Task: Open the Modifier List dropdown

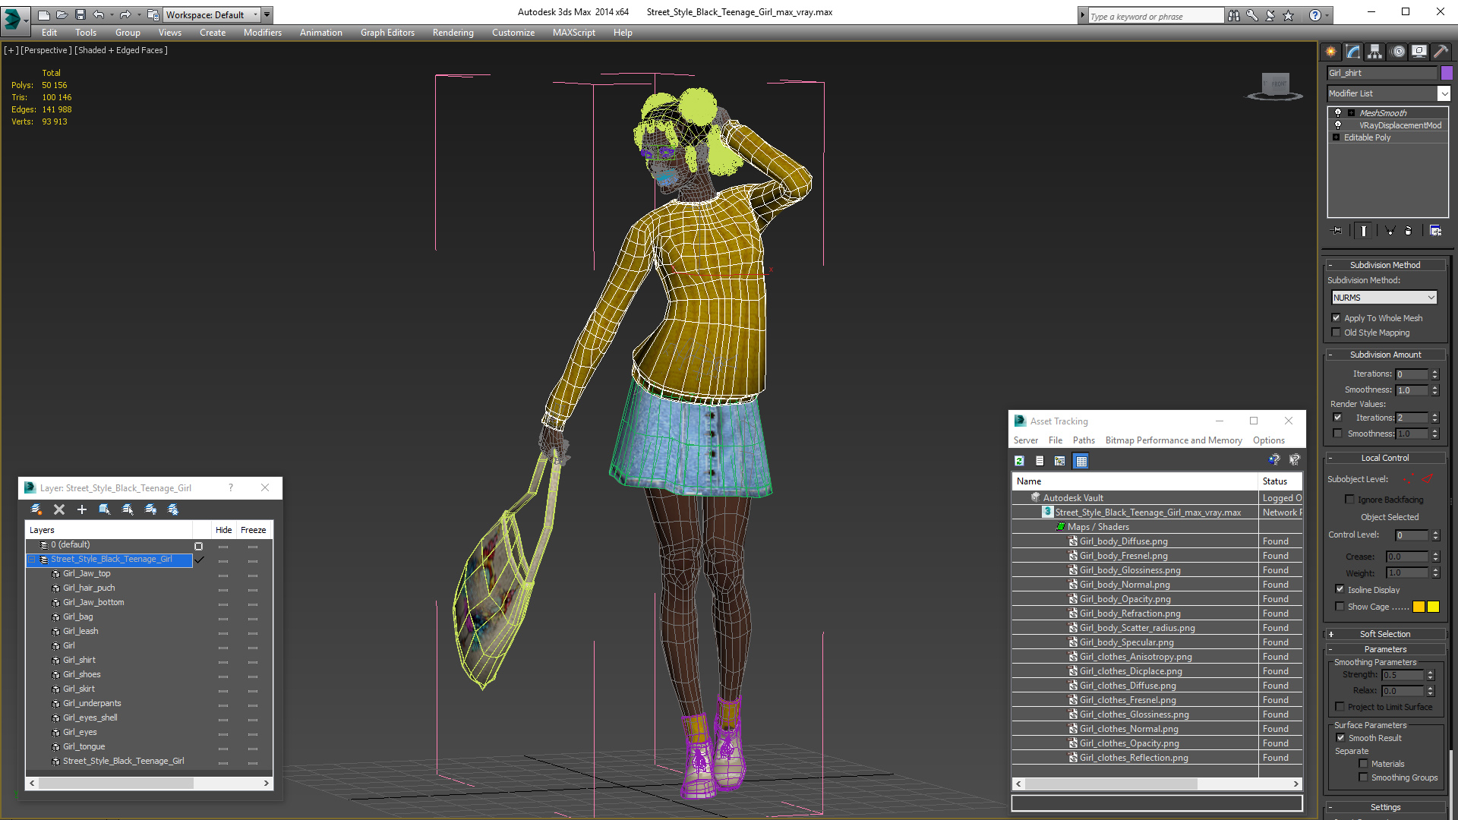Action: (x=1388, y=93)
